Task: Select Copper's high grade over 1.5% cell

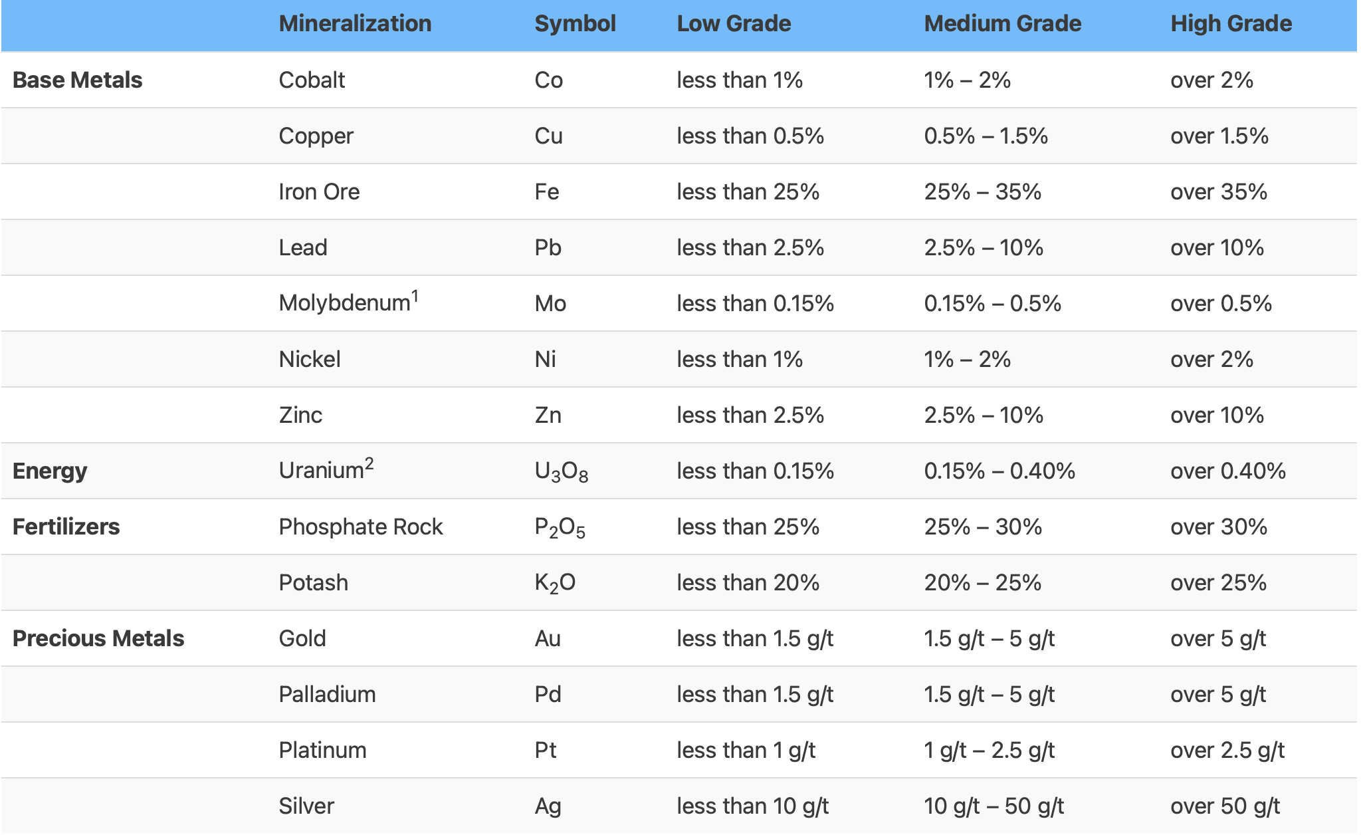Action: point(1219,136)
